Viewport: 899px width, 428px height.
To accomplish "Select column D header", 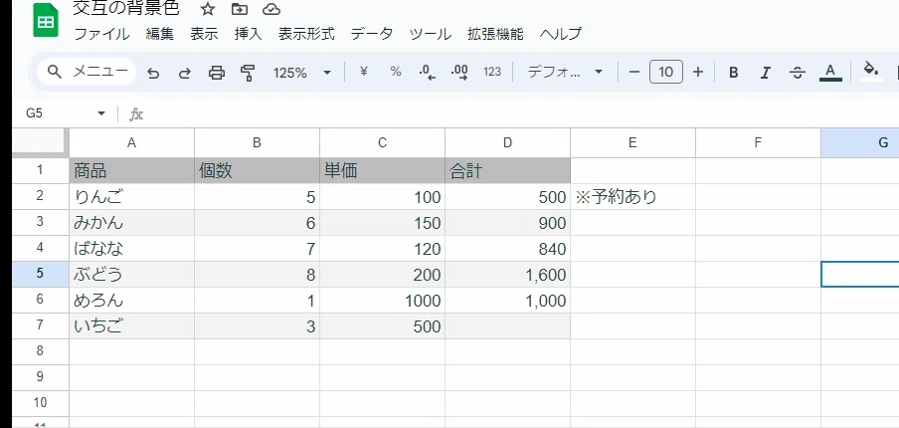I will tap(507, 143).
